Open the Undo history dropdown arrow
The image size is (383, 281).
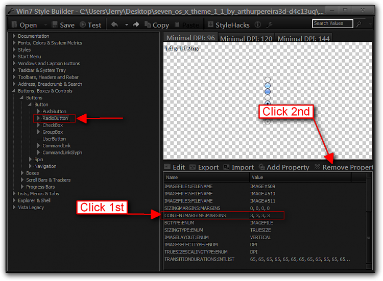[127, 24]
